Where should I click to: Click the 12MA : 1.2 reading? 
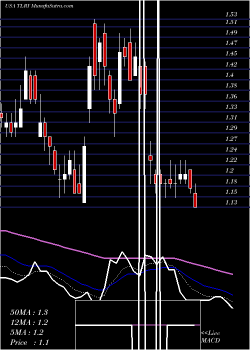(29, 322)
